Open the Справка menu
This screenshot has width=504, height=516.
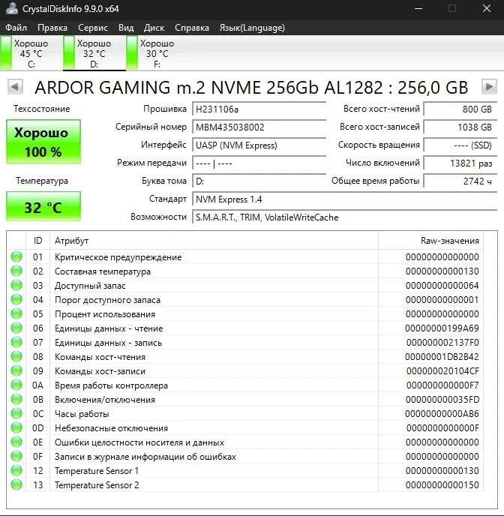(x=192, y=28)
